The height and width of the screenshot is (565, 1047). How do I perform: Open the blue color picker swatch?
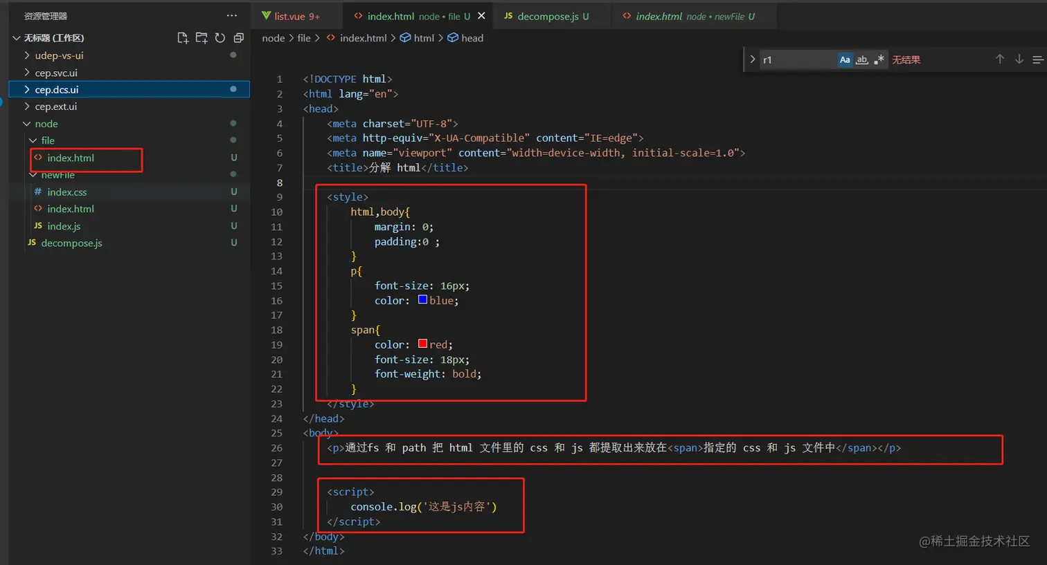[422, 299]
